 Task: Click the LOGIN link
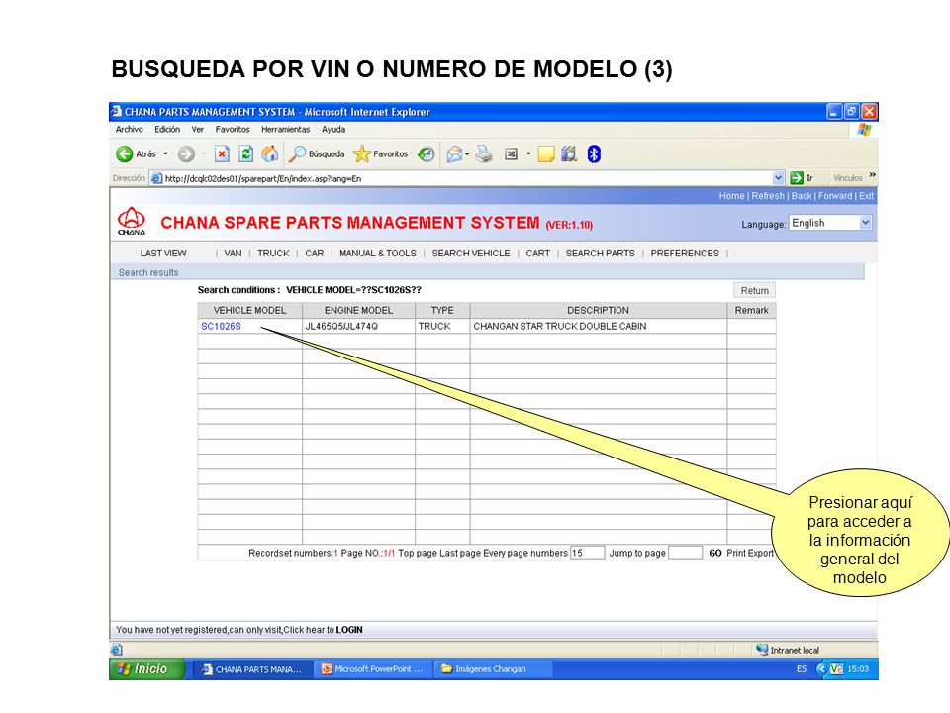point(349,630)
